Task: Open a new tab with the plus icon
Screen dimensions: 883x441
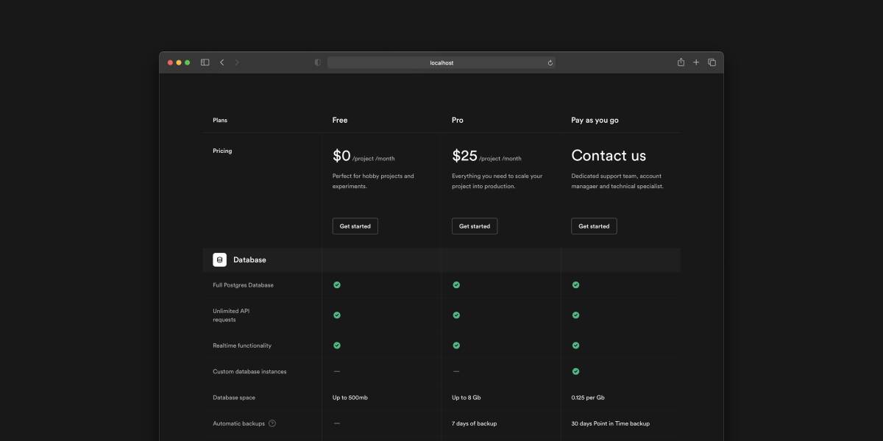Action: (x=696, y=62)
